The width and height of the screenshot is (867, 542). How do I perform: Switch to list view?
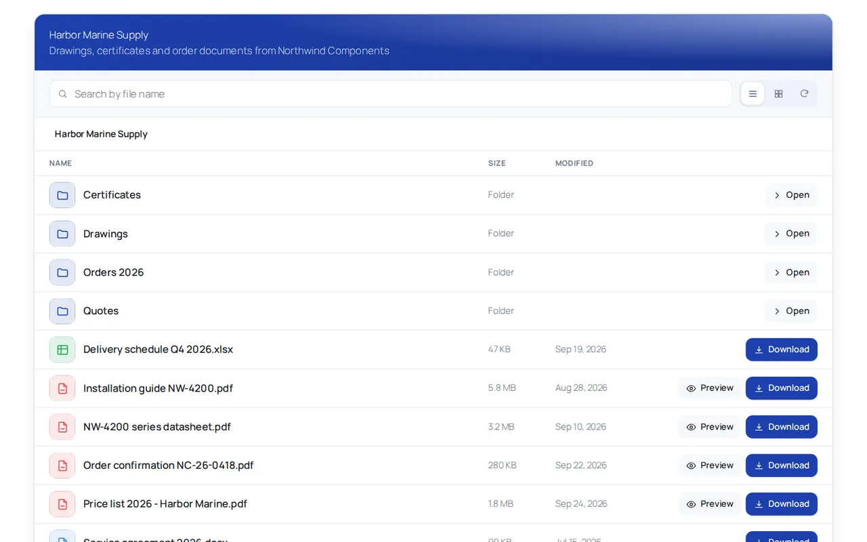[753, 93]
